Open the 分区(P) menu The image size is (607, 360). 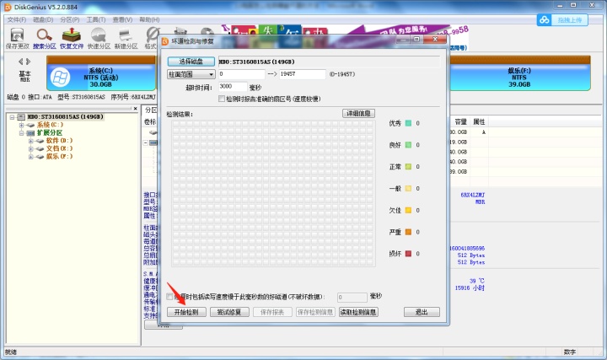tap(70, 19)
